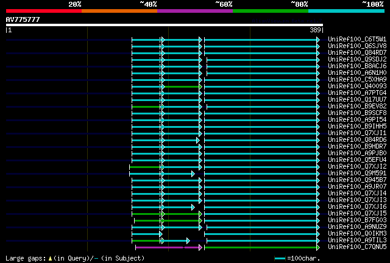Open the UniRef100_Q17UU7 entry

[x=357, y=100]
